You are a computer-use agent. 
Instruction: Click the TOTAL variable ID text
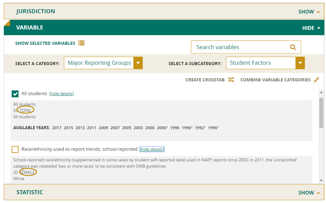(x=25, y=110)
